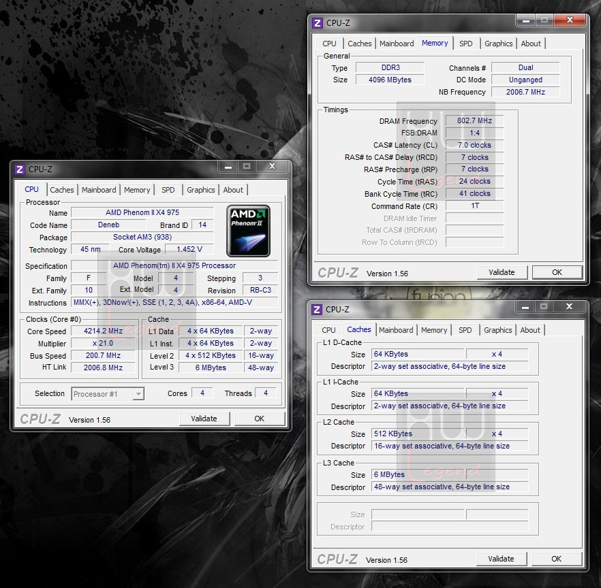Click OK in the Memory window

point(557,272)
